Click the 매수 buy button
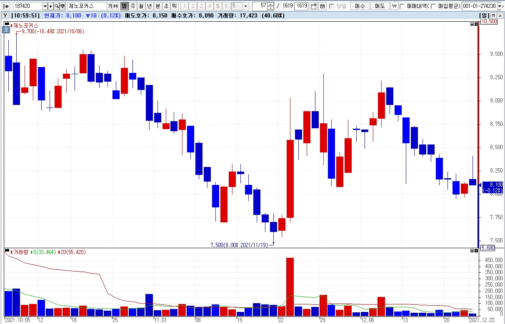Viewport: 505px width, 324px height. tap(360, 6)
